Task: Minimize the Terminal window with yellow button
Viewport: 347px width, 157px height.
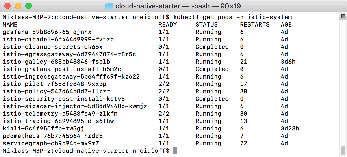Action: [x=18, y=6]
